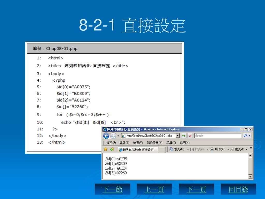Click output line $id[2]=A0124
Viewport: 265px width, 199px height.
tap(116, 168)
